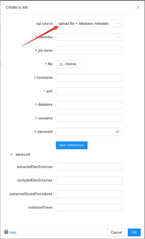The image size is (145, 239).
Task: Click the extractedViews text field
Action: pos(89,208)
